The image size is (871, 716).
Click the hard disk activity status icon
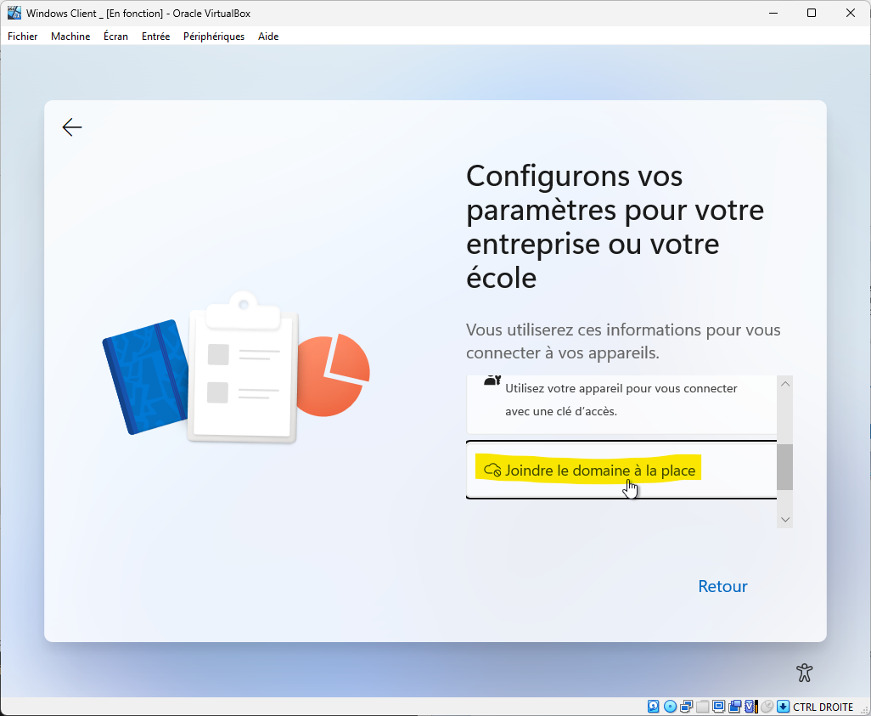point(654,707)
